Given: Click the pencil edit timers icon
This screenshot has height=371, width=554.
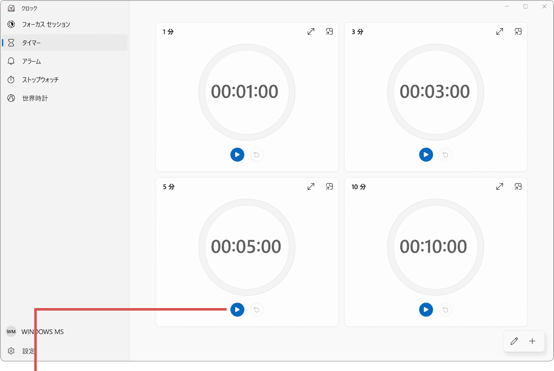Looking at the screenshot, I should [514, 341].
